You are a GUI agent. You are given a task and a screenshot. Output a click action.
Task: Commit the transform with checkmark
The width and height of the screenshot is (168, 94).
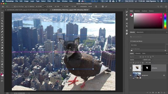pyautogui.click(x=106, y=7)
